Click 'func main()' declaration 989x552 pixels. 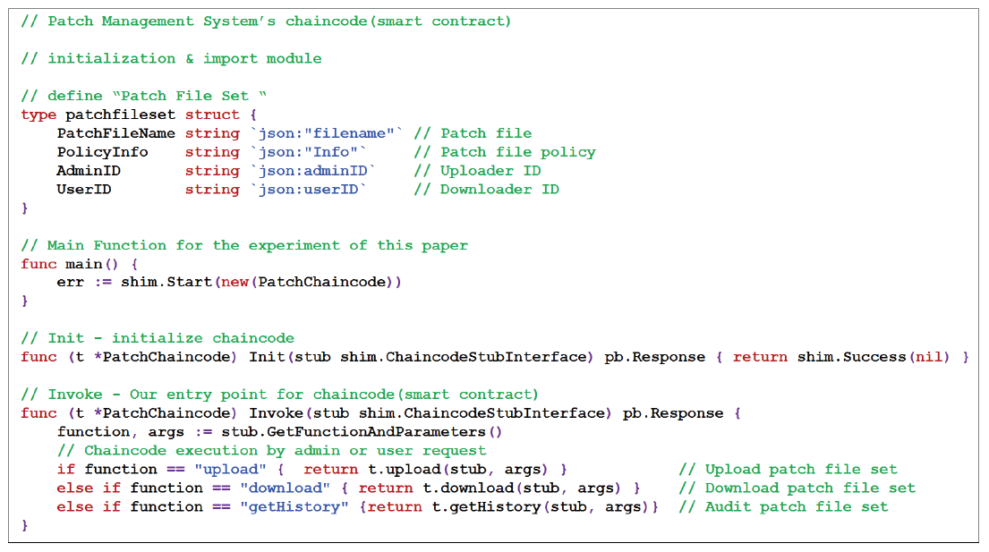pos(80,264)
